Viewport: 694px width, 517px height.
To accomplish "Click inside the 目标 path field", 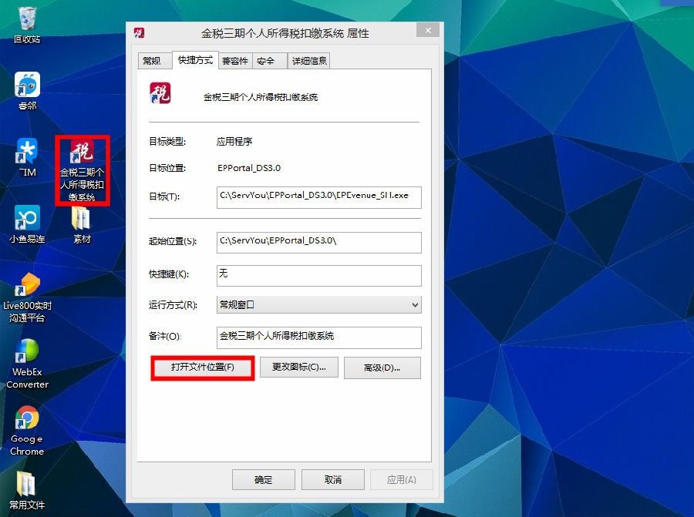I will 318,197.
